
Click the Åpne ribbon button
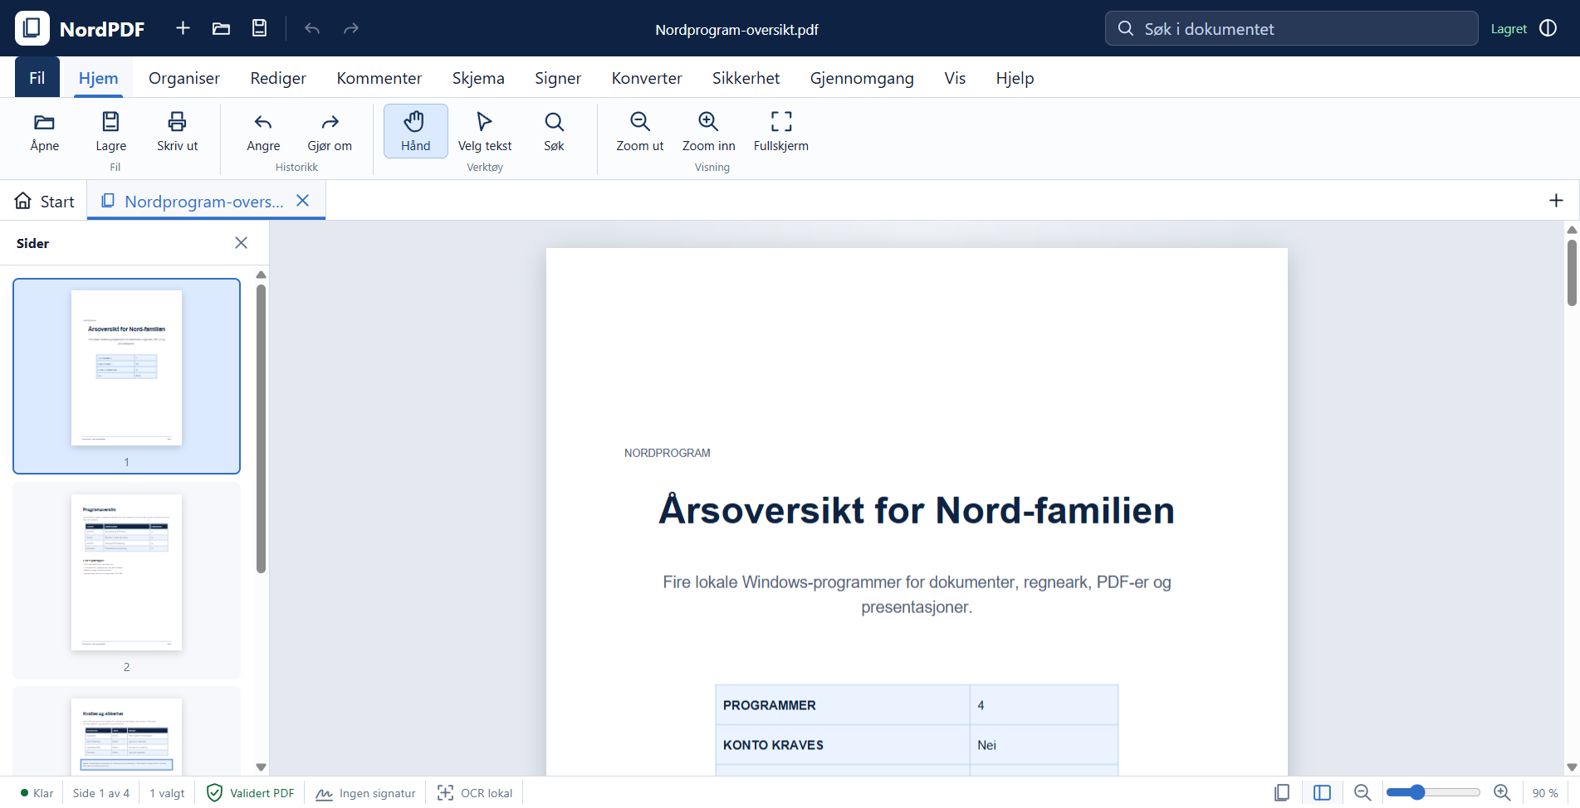pyautogui.click(x=45, y=131)
